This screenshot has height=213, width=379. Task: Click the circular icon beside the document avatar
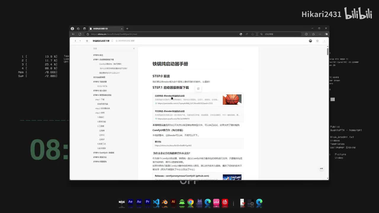tap(317, 41)
